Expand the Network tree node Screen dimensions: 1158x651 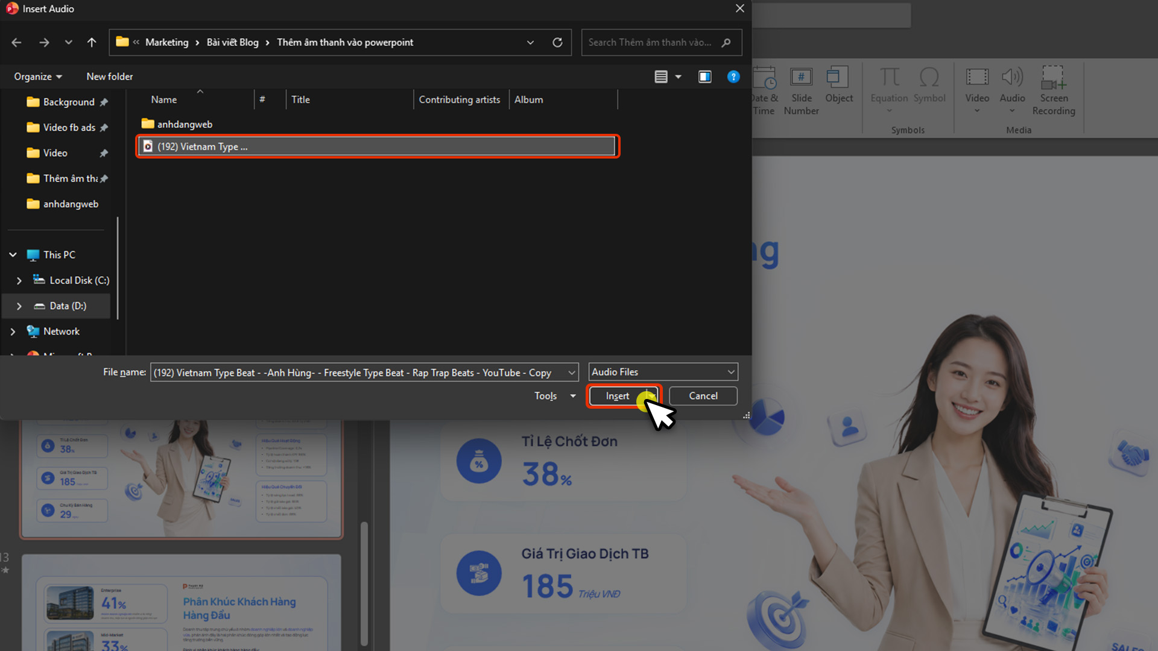click(x=13, y=332)
